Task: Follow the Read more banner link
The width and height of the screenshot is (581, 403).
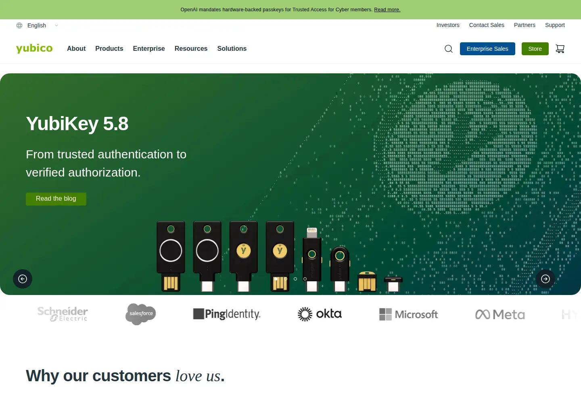Action: pos(387,10)
